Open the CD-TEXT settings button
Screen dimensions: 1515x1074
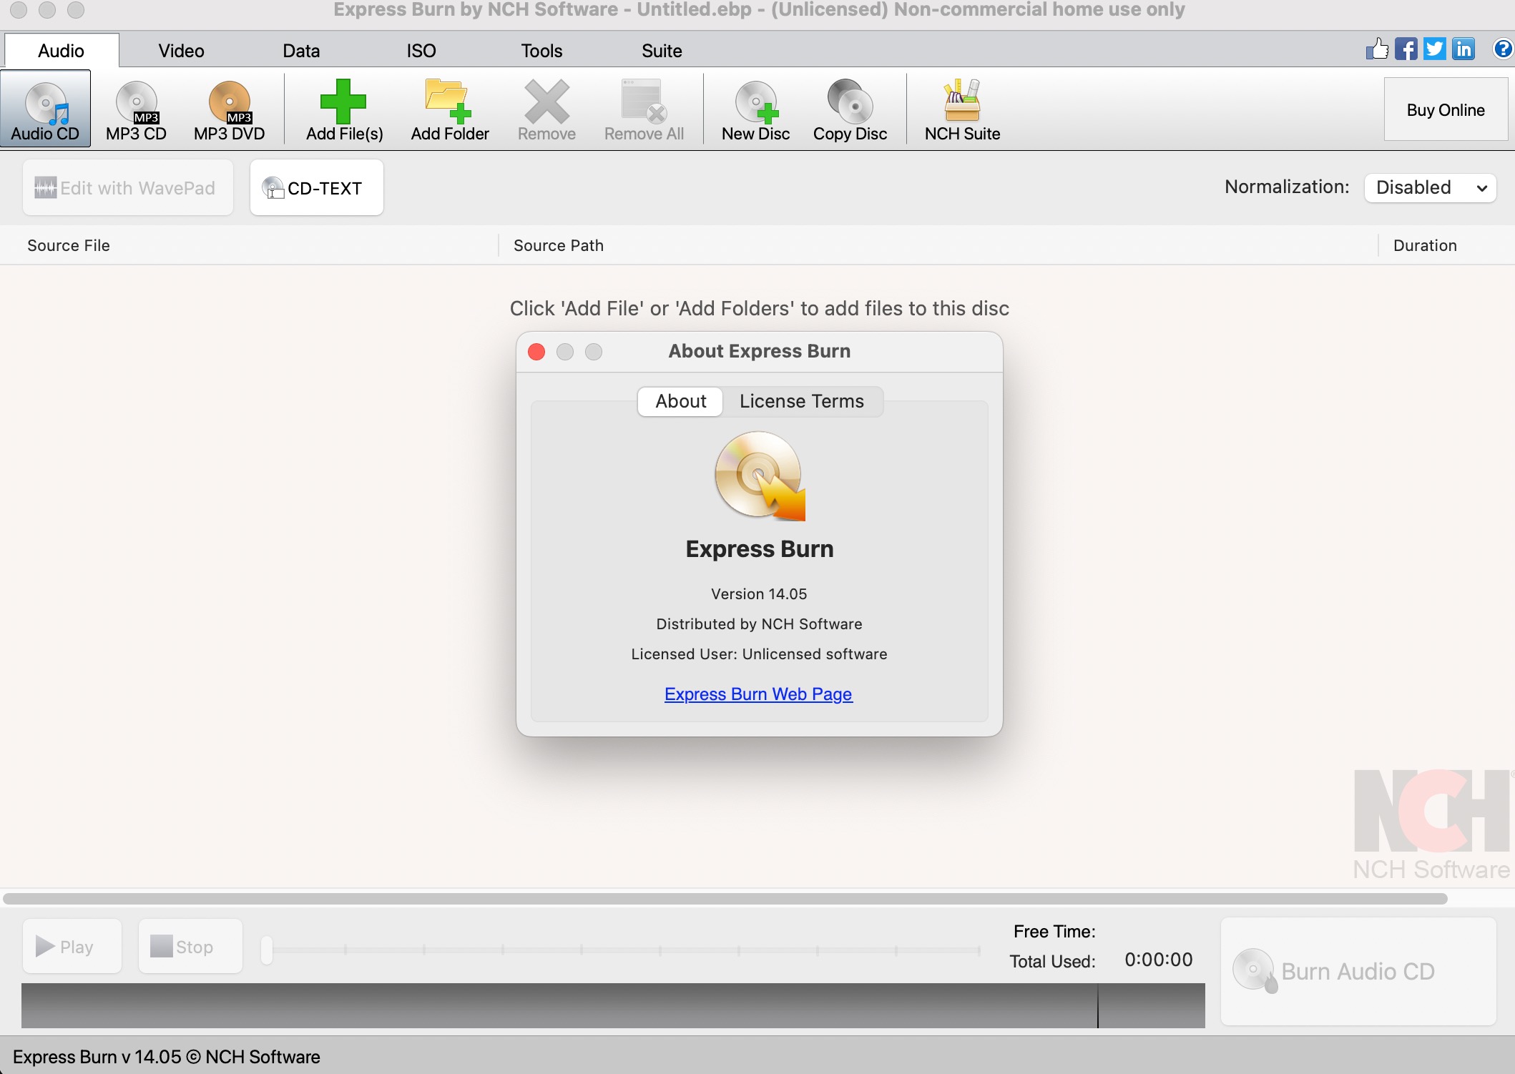(x=316, y=187)
